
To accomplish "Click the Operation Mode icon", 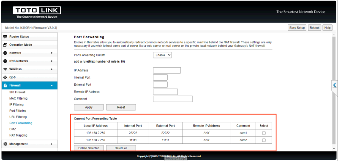I will (5, 45).
